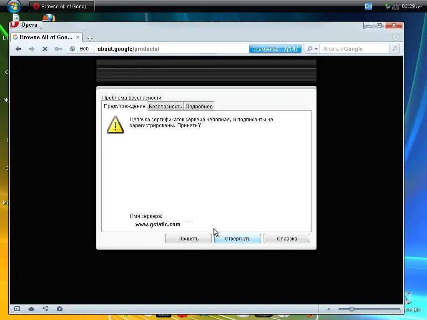Open Opera Unite icon in status bar
This screenshot has height=320, width=427.
[x=45, y=309]
